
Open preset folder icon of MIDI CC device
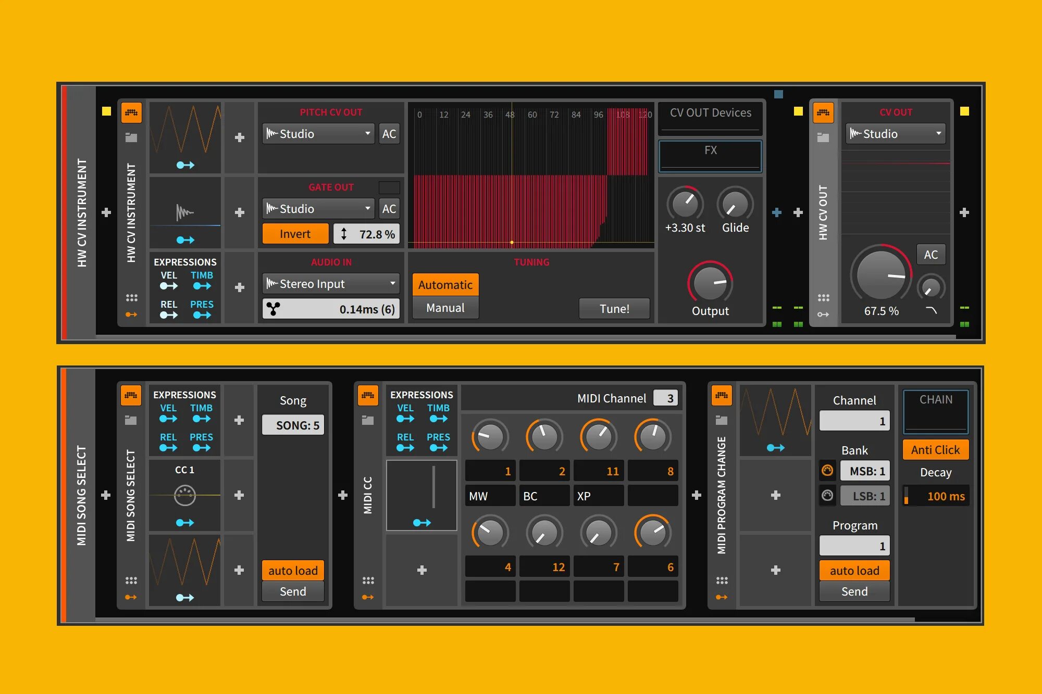click(x=368, y=420)
